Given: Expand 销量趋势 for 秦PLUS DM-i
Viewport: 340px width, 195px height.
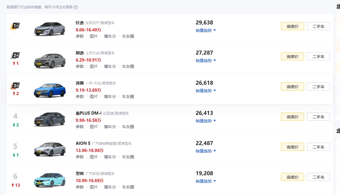Looking at the screenshot, I should pos(205,121).
